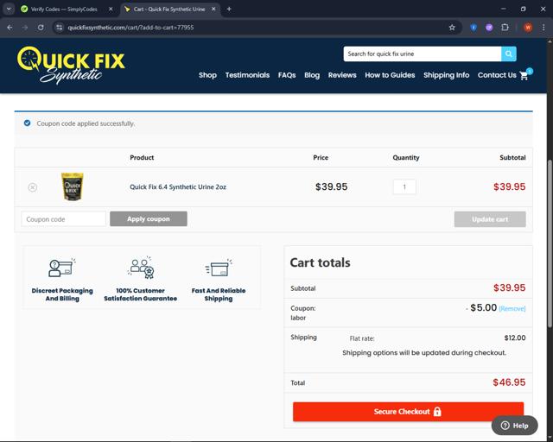553x442 pixels.
Task: Click the 100% Customer Satisfaction Guarantee icon
Action: pyautogui.click(x=140, y=268)
